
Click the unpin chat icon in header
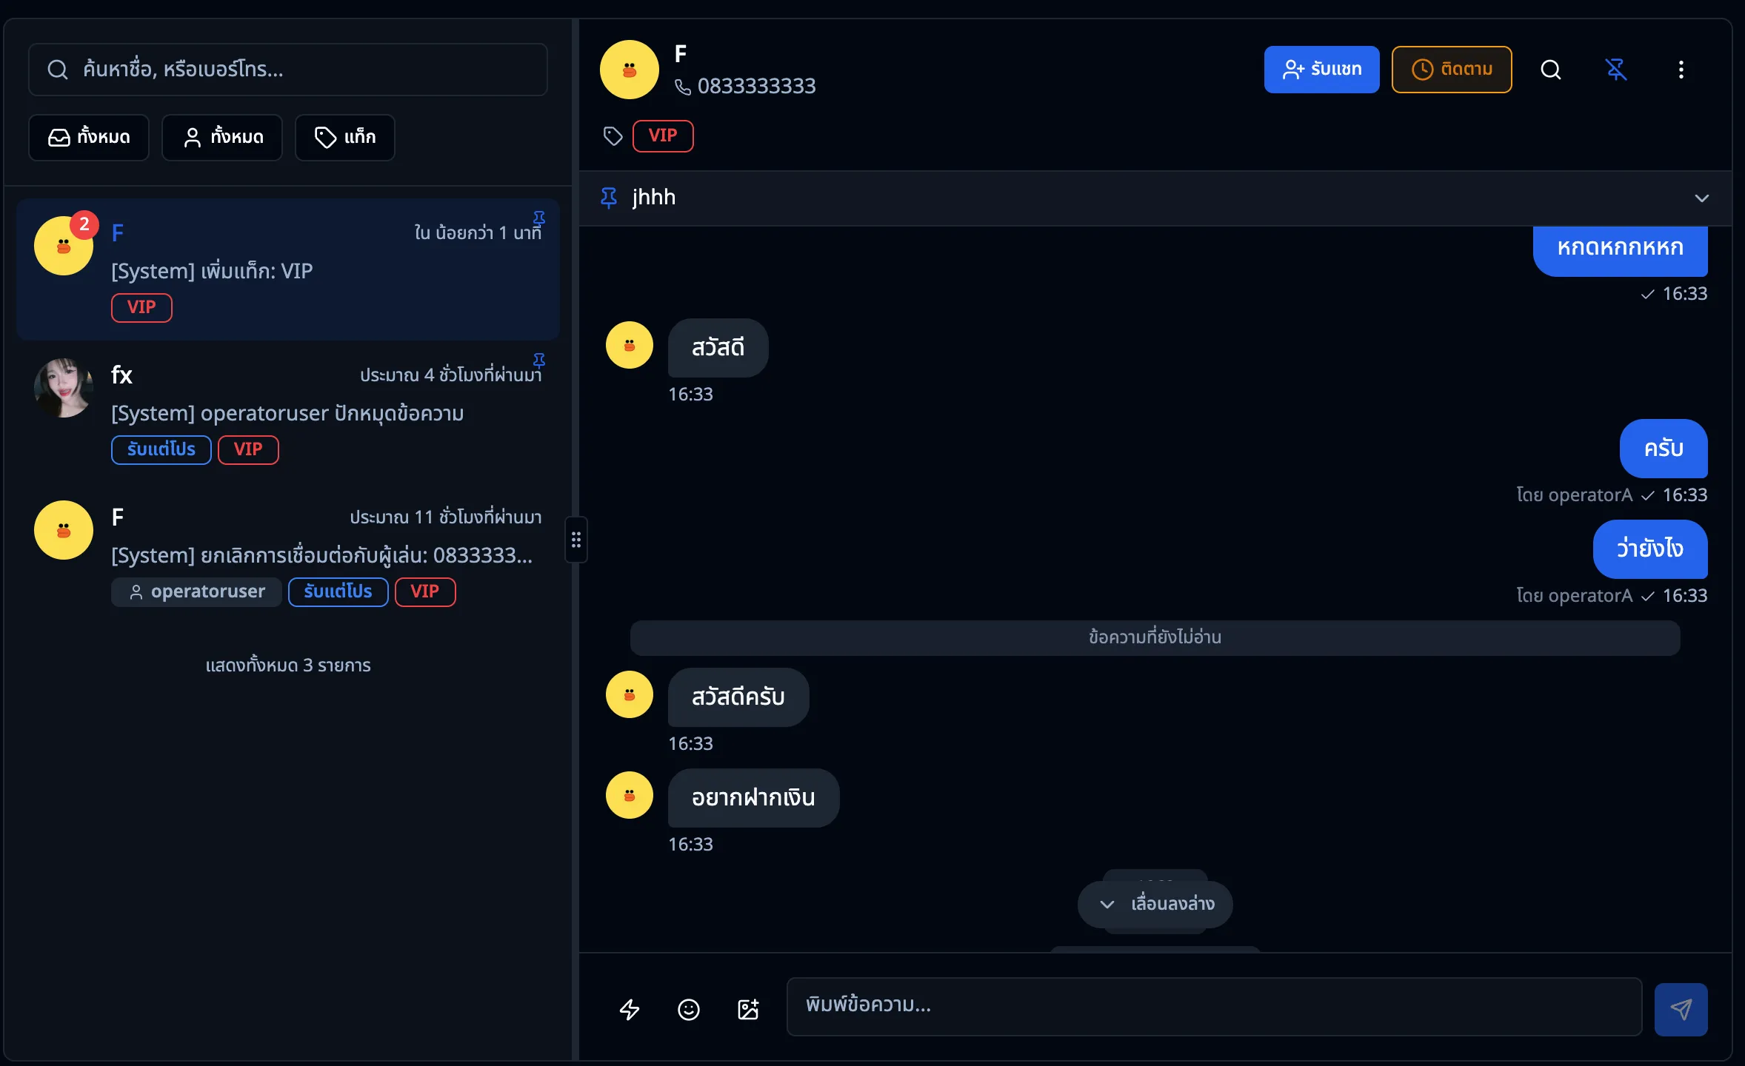click(1615, 70)
